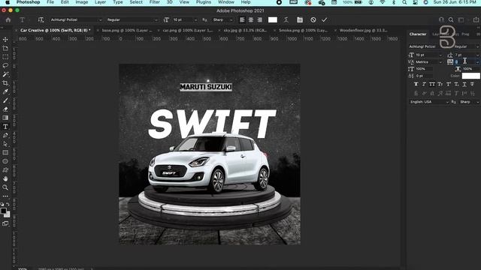Click the vertical scale 100% field

(x=424, y=69)
